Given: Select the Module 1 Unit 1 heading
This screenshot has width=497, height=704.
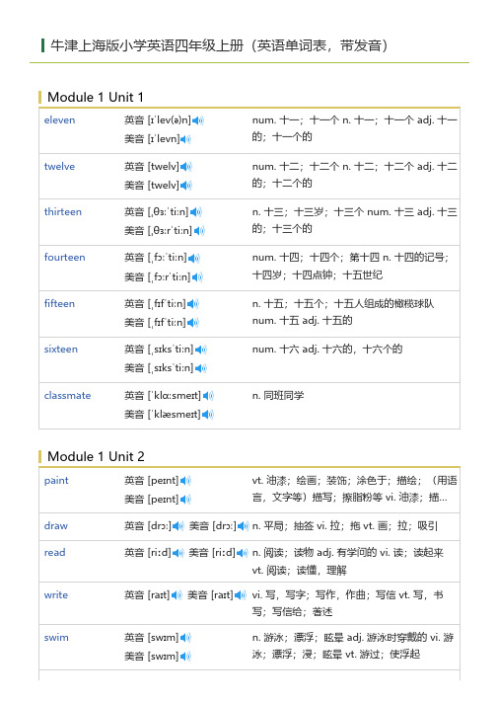Looking at the screenshot, I should tap(96, 97).
